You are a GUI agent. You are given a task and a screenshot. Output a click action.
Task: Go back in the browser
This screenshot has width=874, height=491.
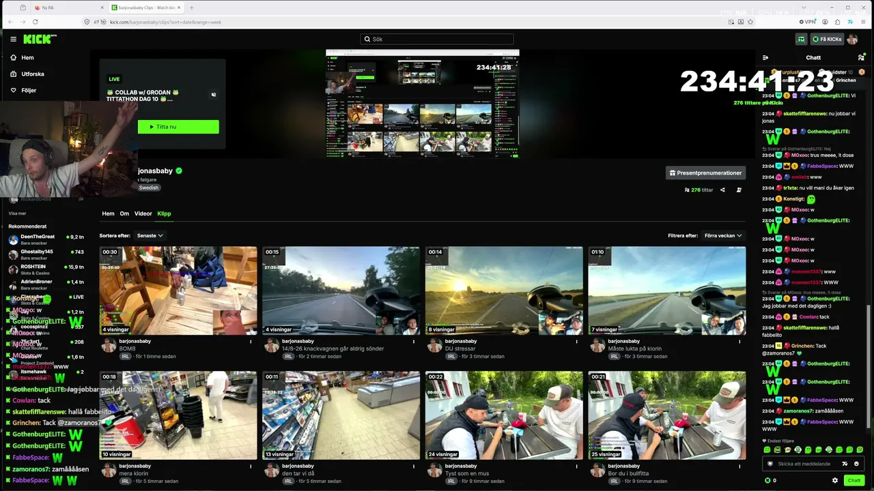(x=10, y=22)
